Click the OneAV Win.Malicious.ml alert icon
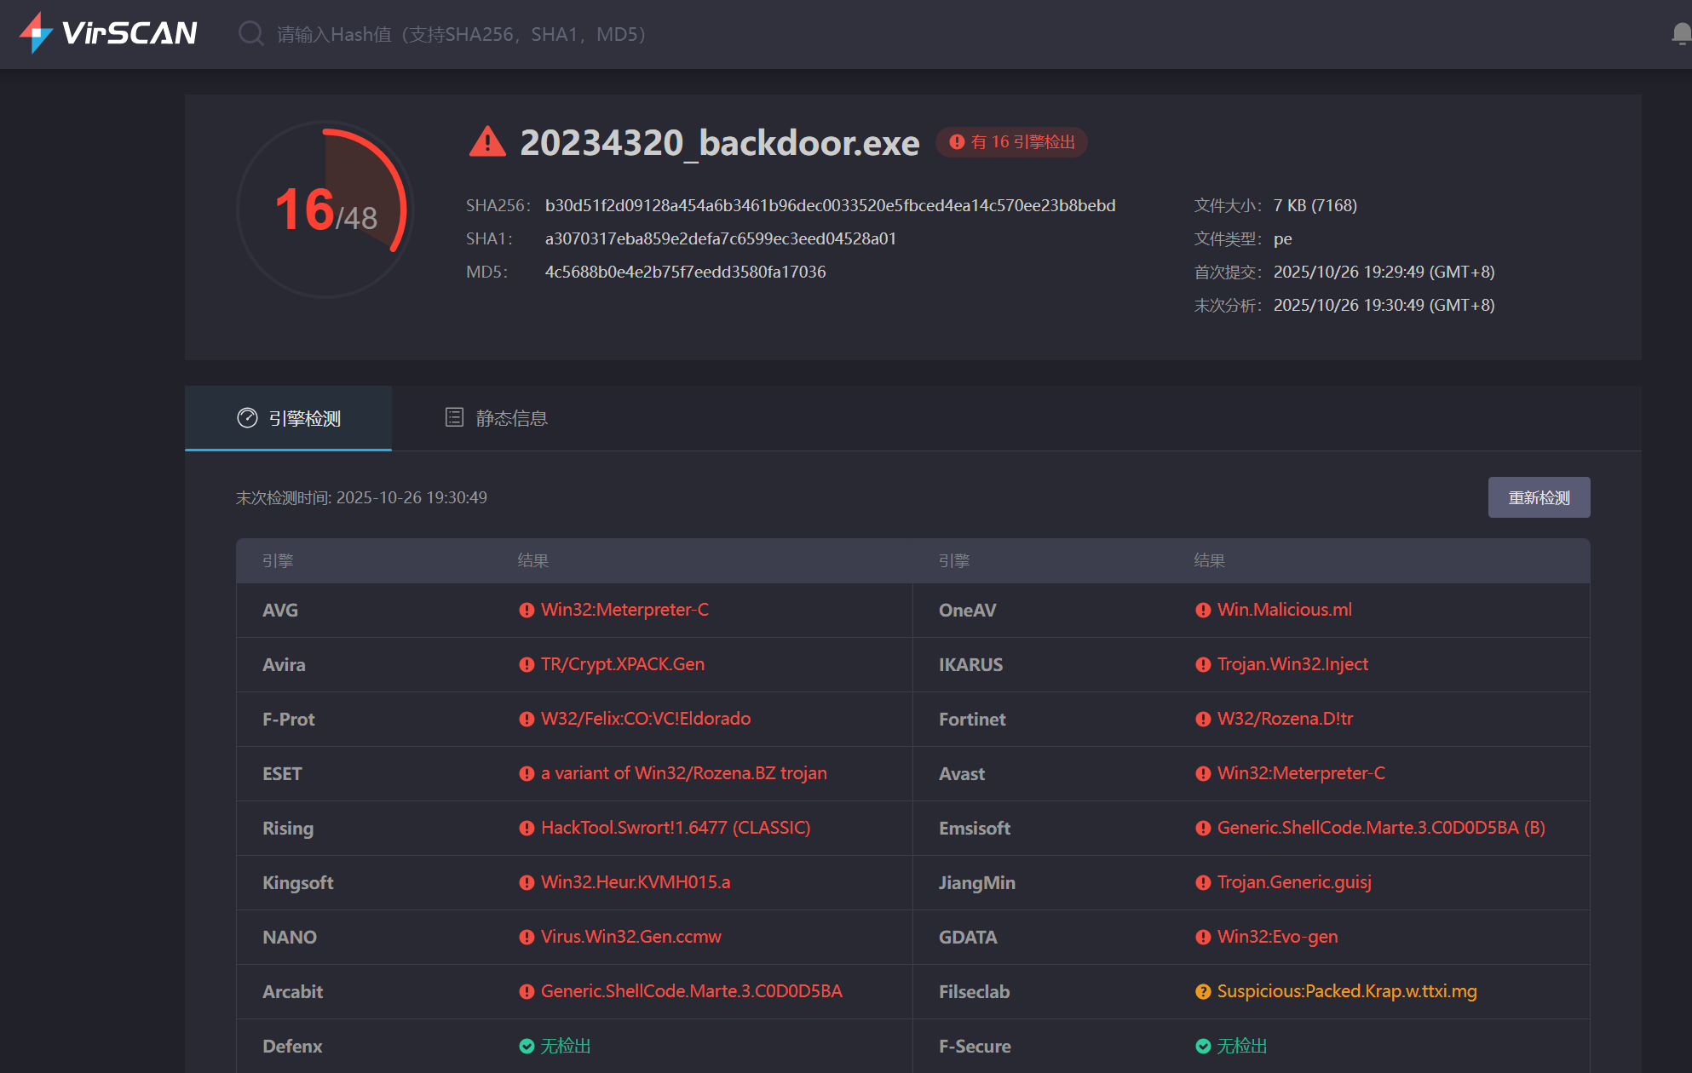Viewport: 1692px width, 1073px height. click(x=1203, y=611)
